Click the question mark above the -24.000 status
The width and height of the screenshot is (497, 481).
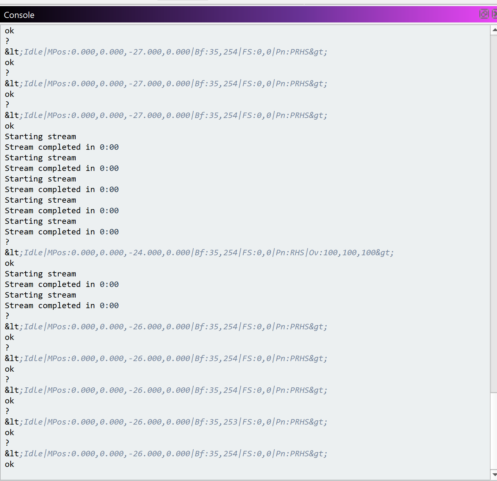tap(7, 242)
